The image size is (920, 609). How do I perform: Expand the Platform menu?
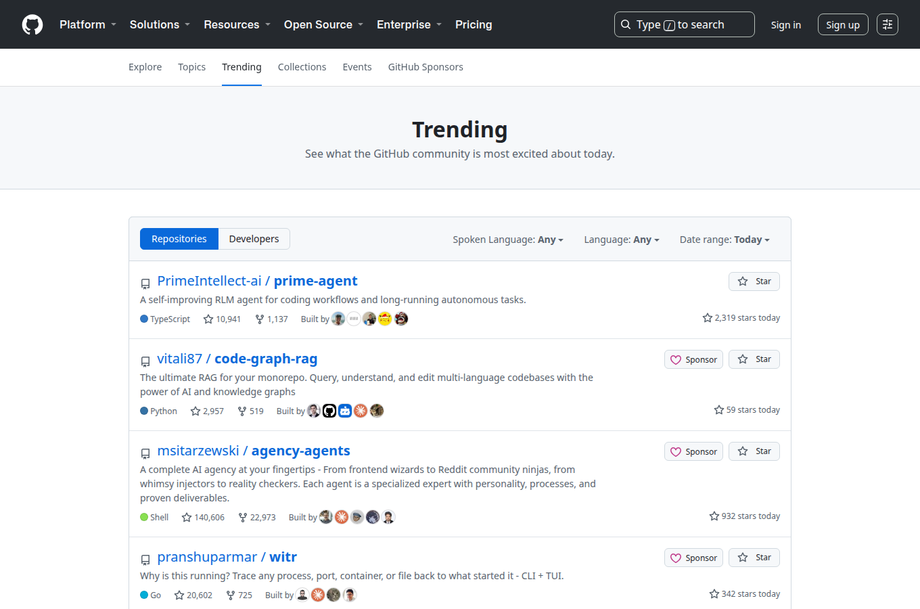tap(88, 24)
